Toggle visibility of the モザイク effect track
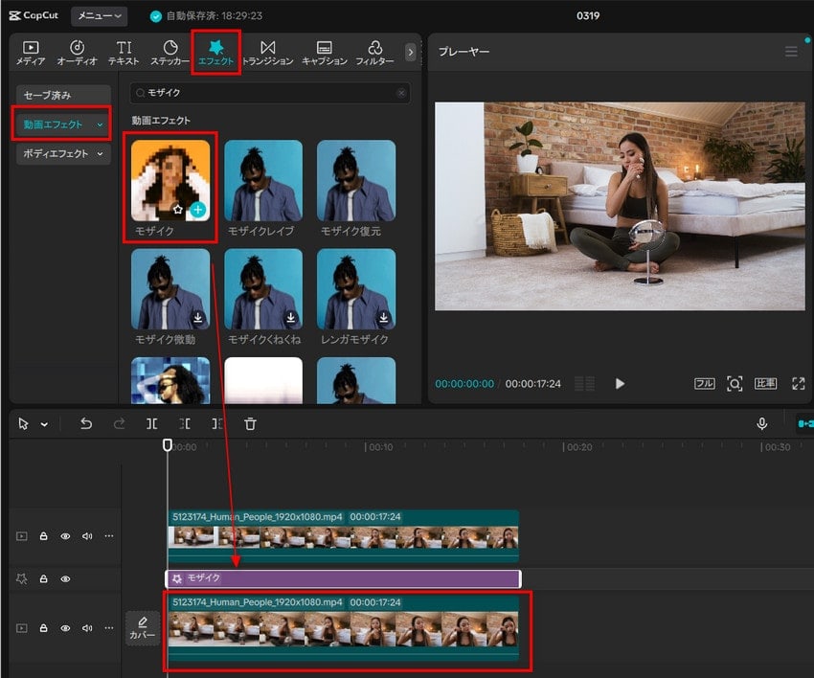 [x=65, y=578]
